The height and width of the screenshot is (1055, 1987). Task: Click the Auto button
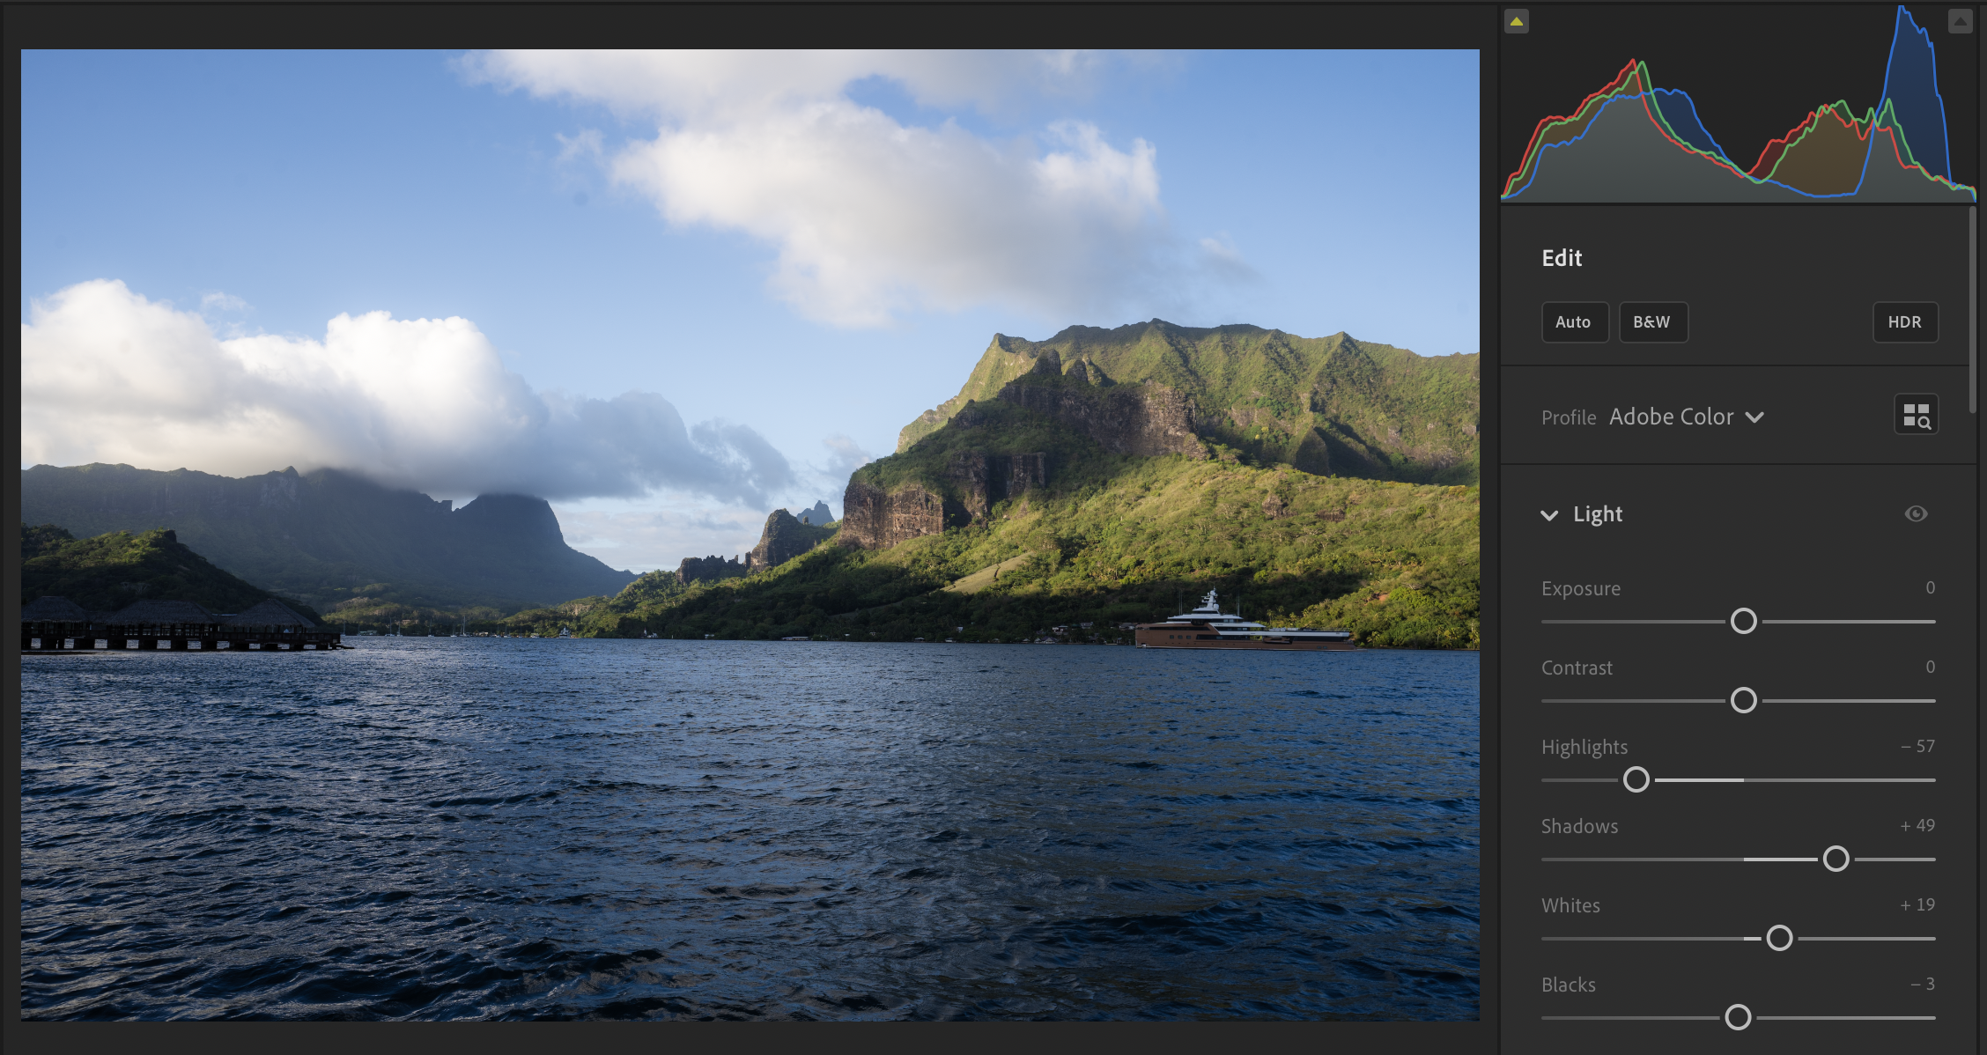pyautogui.click(x=1574, y=322)
